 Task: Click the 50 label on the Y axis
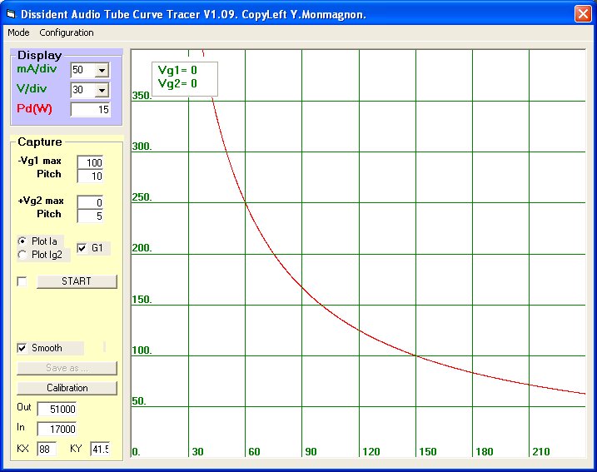pyautogui.click(x=139, y=401)
